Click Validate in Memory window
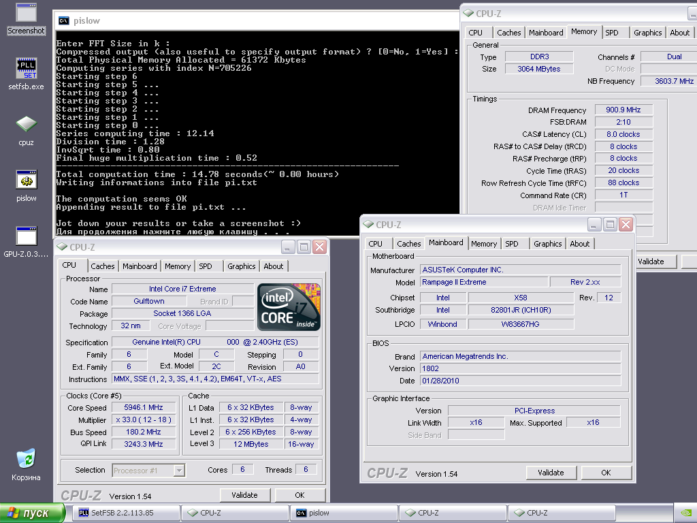The height and width of the screenshot is (523, 697). click(x=656, y=261)
